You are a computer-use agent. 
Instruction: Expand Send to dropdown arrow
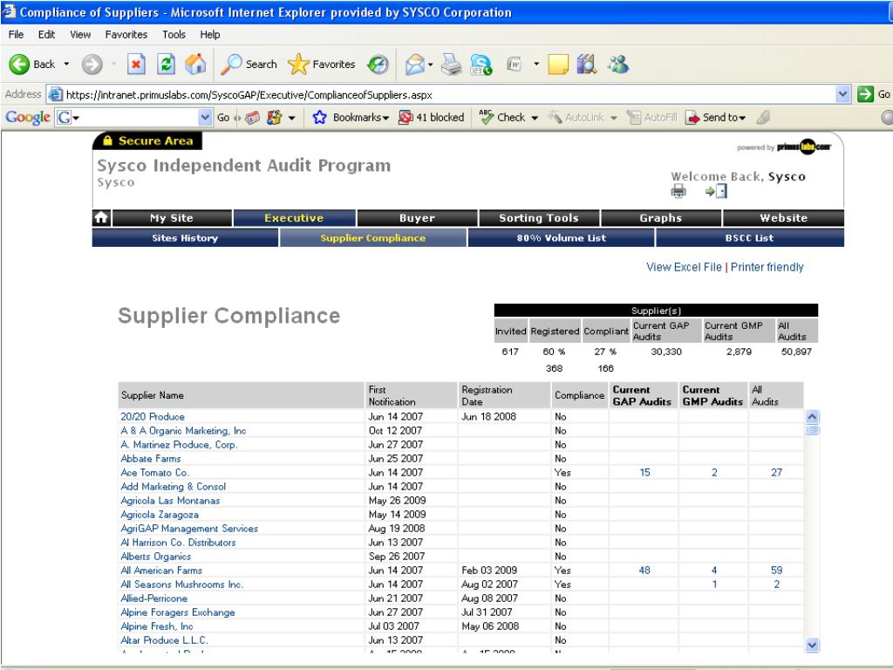coord(742,118)
